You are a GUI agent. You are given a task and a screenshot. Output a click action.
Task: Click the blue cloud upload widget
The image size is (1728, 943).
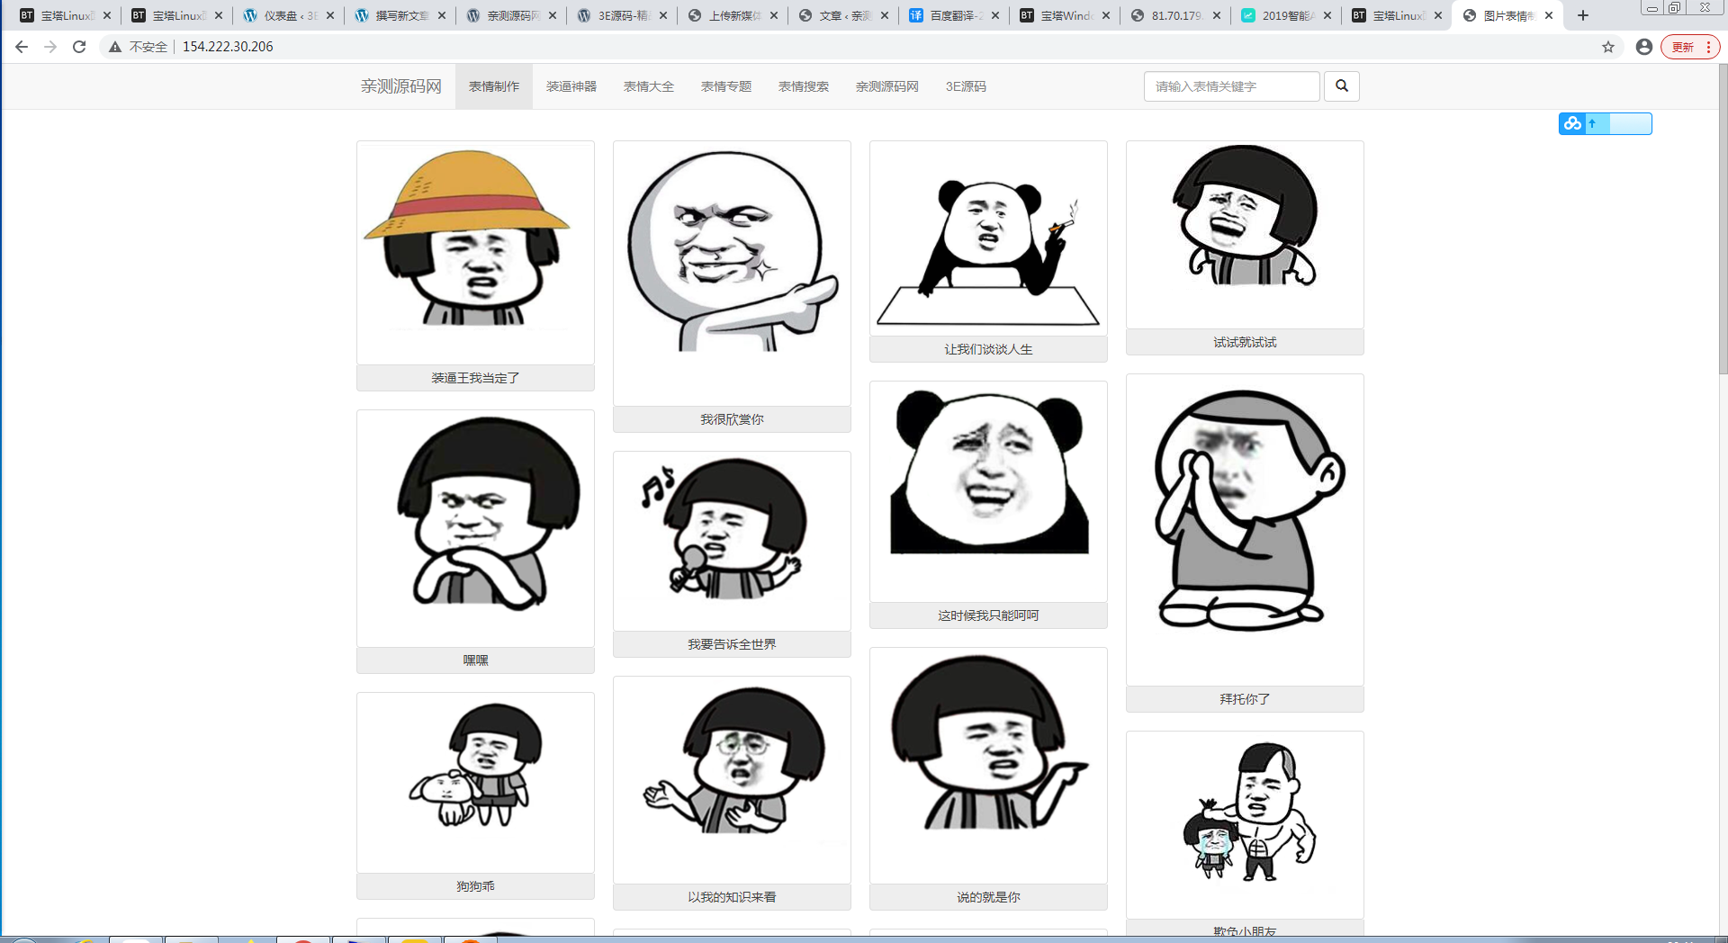pyautogui.click(x=1605, y=123)
